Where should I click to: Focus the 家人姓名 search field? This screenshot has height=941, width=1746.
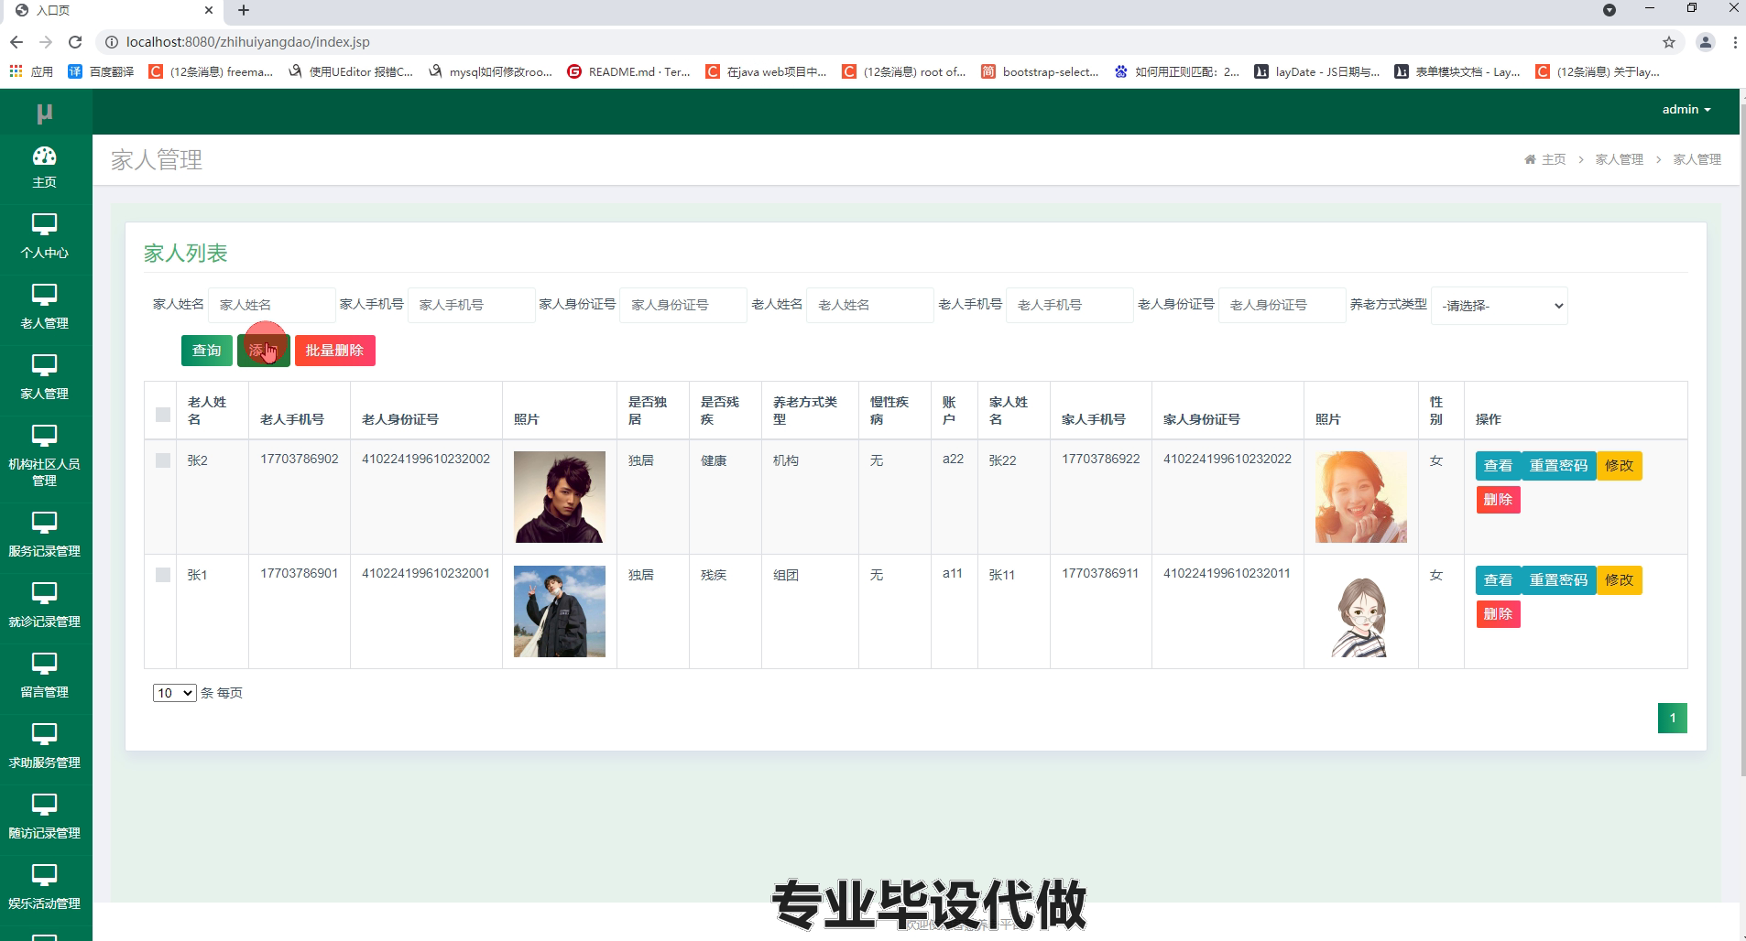(x=271, y=306)
